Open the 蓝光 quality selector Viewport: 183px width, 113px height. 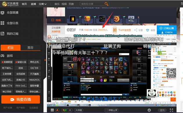[x=162, y=110]
